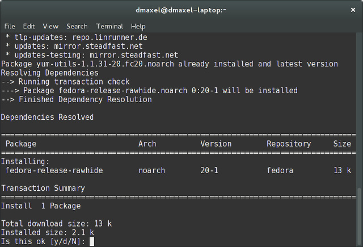Click the 'fedora-release-rawhide' table entry
The width and height of the screenshot is (363, 247).
(x=54, y=170)
